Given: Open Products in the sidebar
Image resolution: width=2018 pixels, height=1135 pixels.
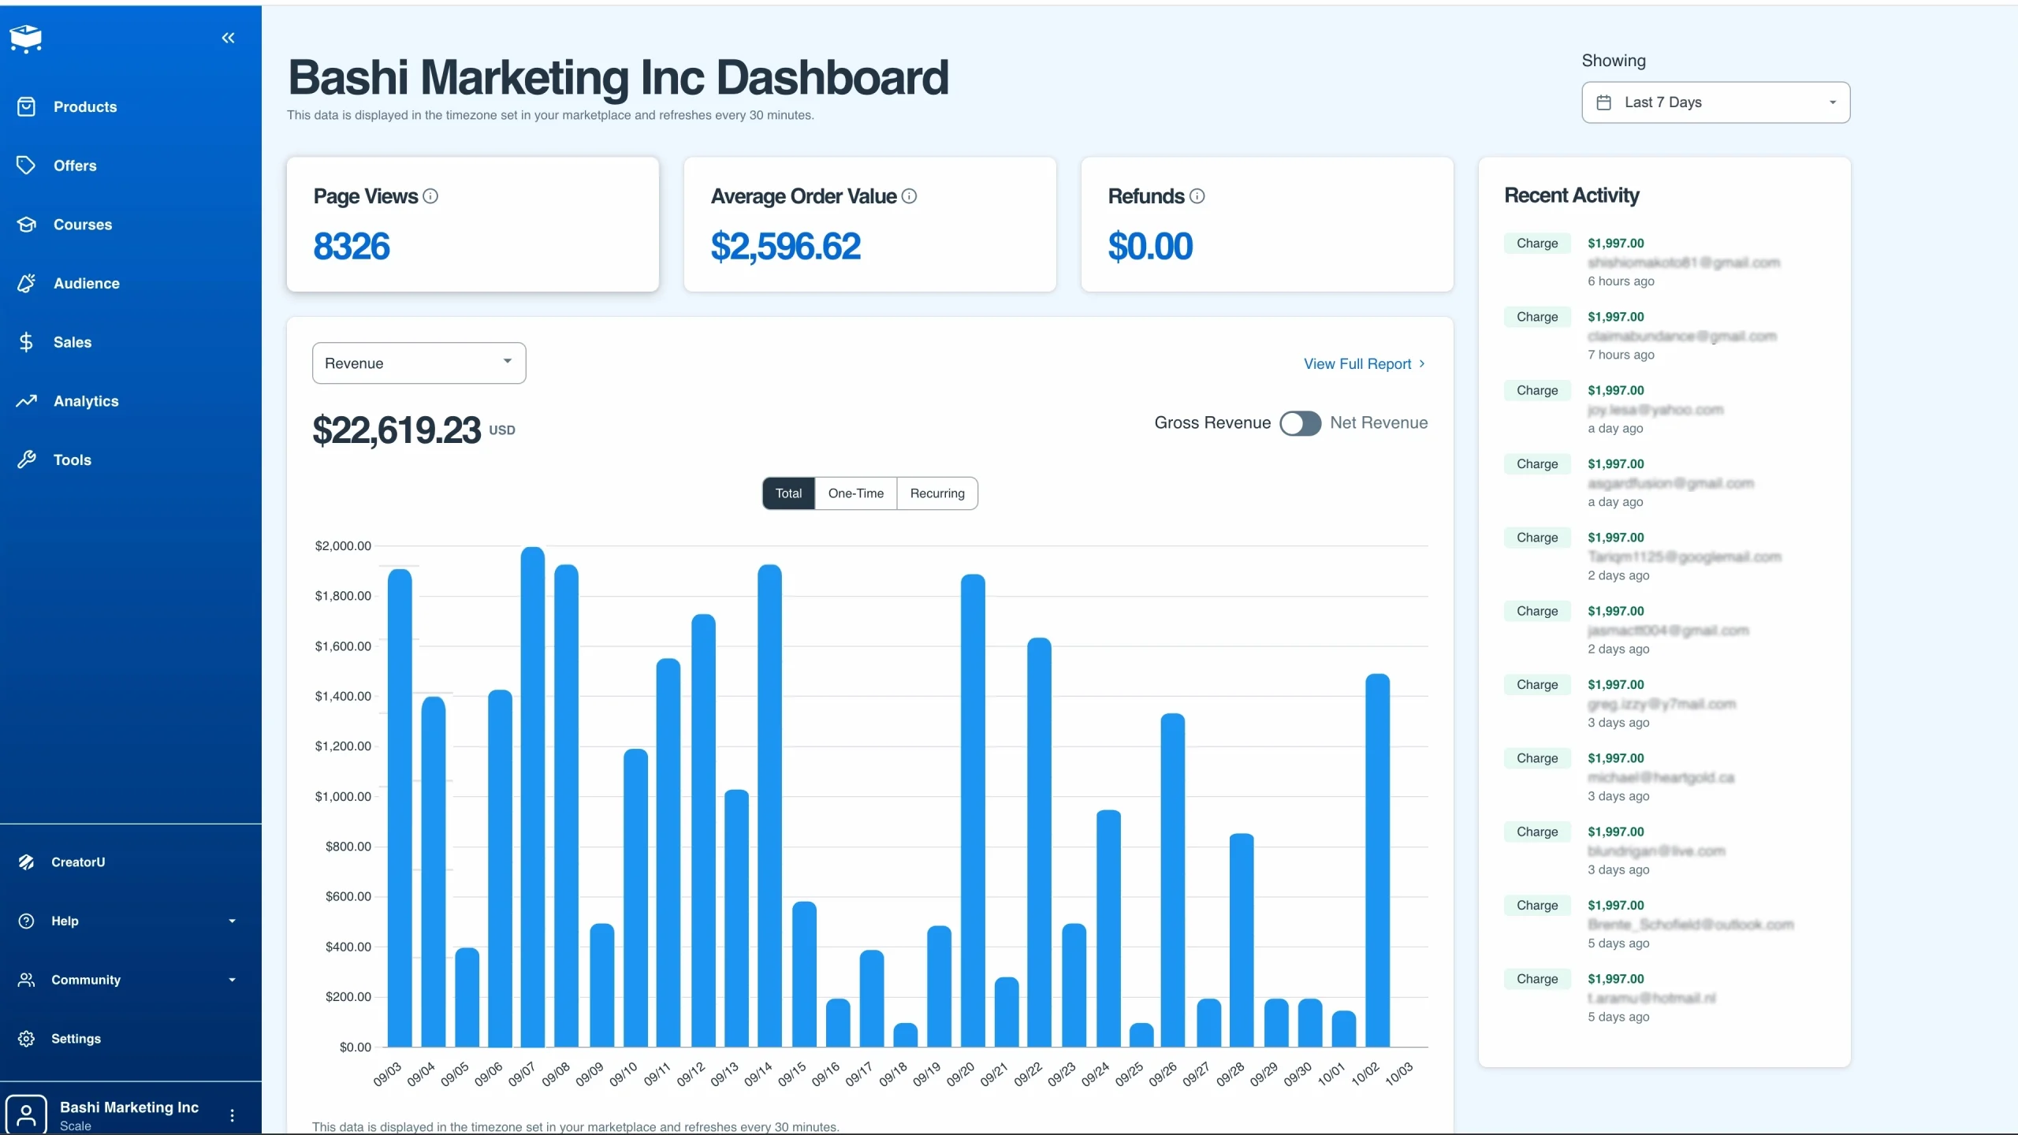Looking at the screenshot, I should pos(85,106).
